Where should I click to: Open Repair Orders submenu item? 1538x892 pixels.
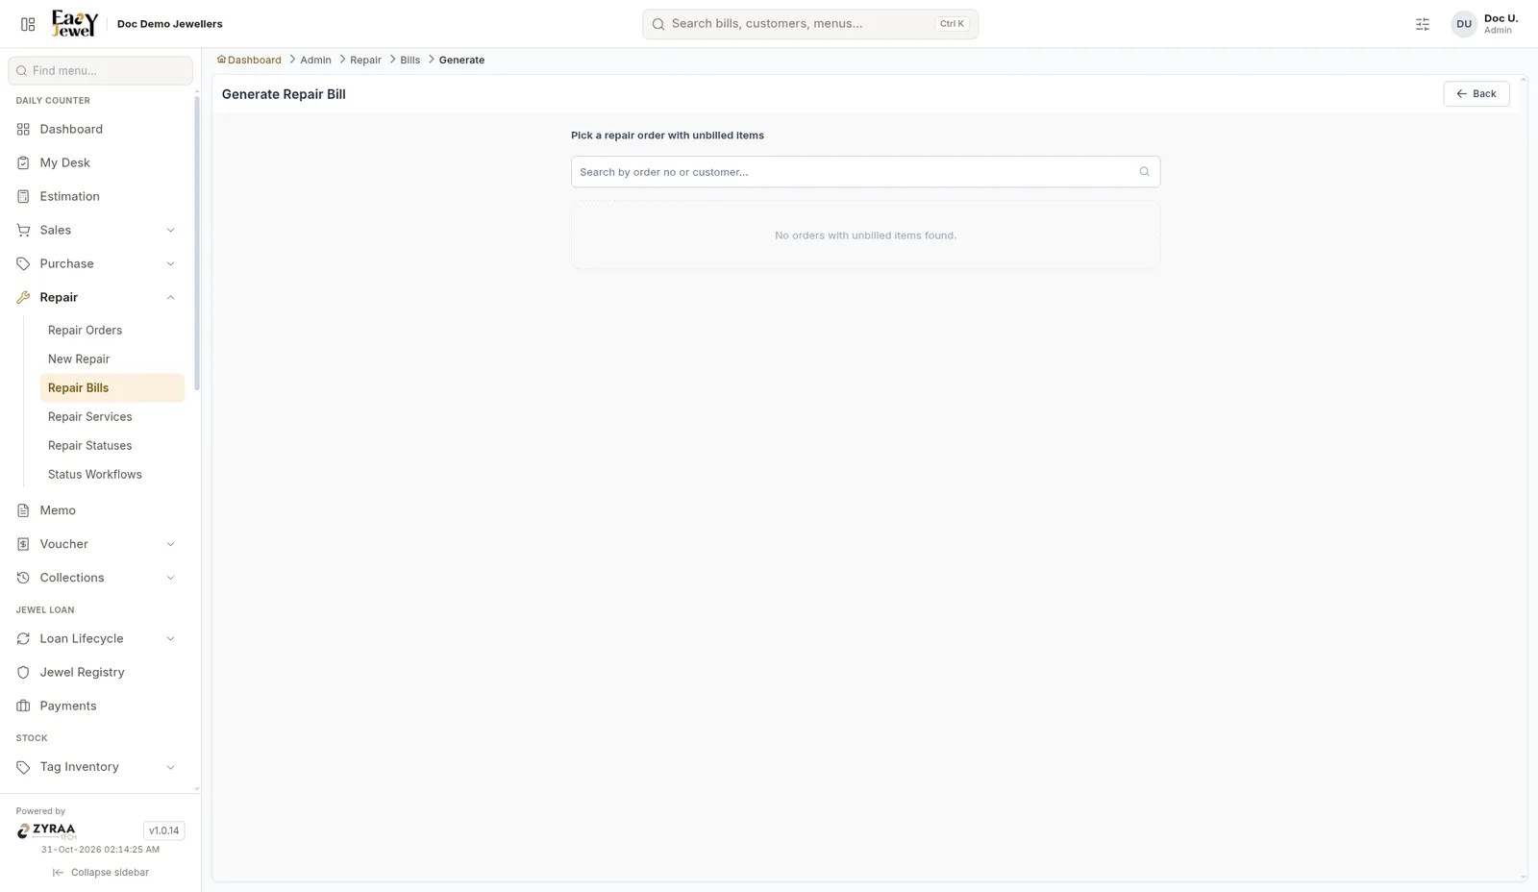[x=112, y=330]
